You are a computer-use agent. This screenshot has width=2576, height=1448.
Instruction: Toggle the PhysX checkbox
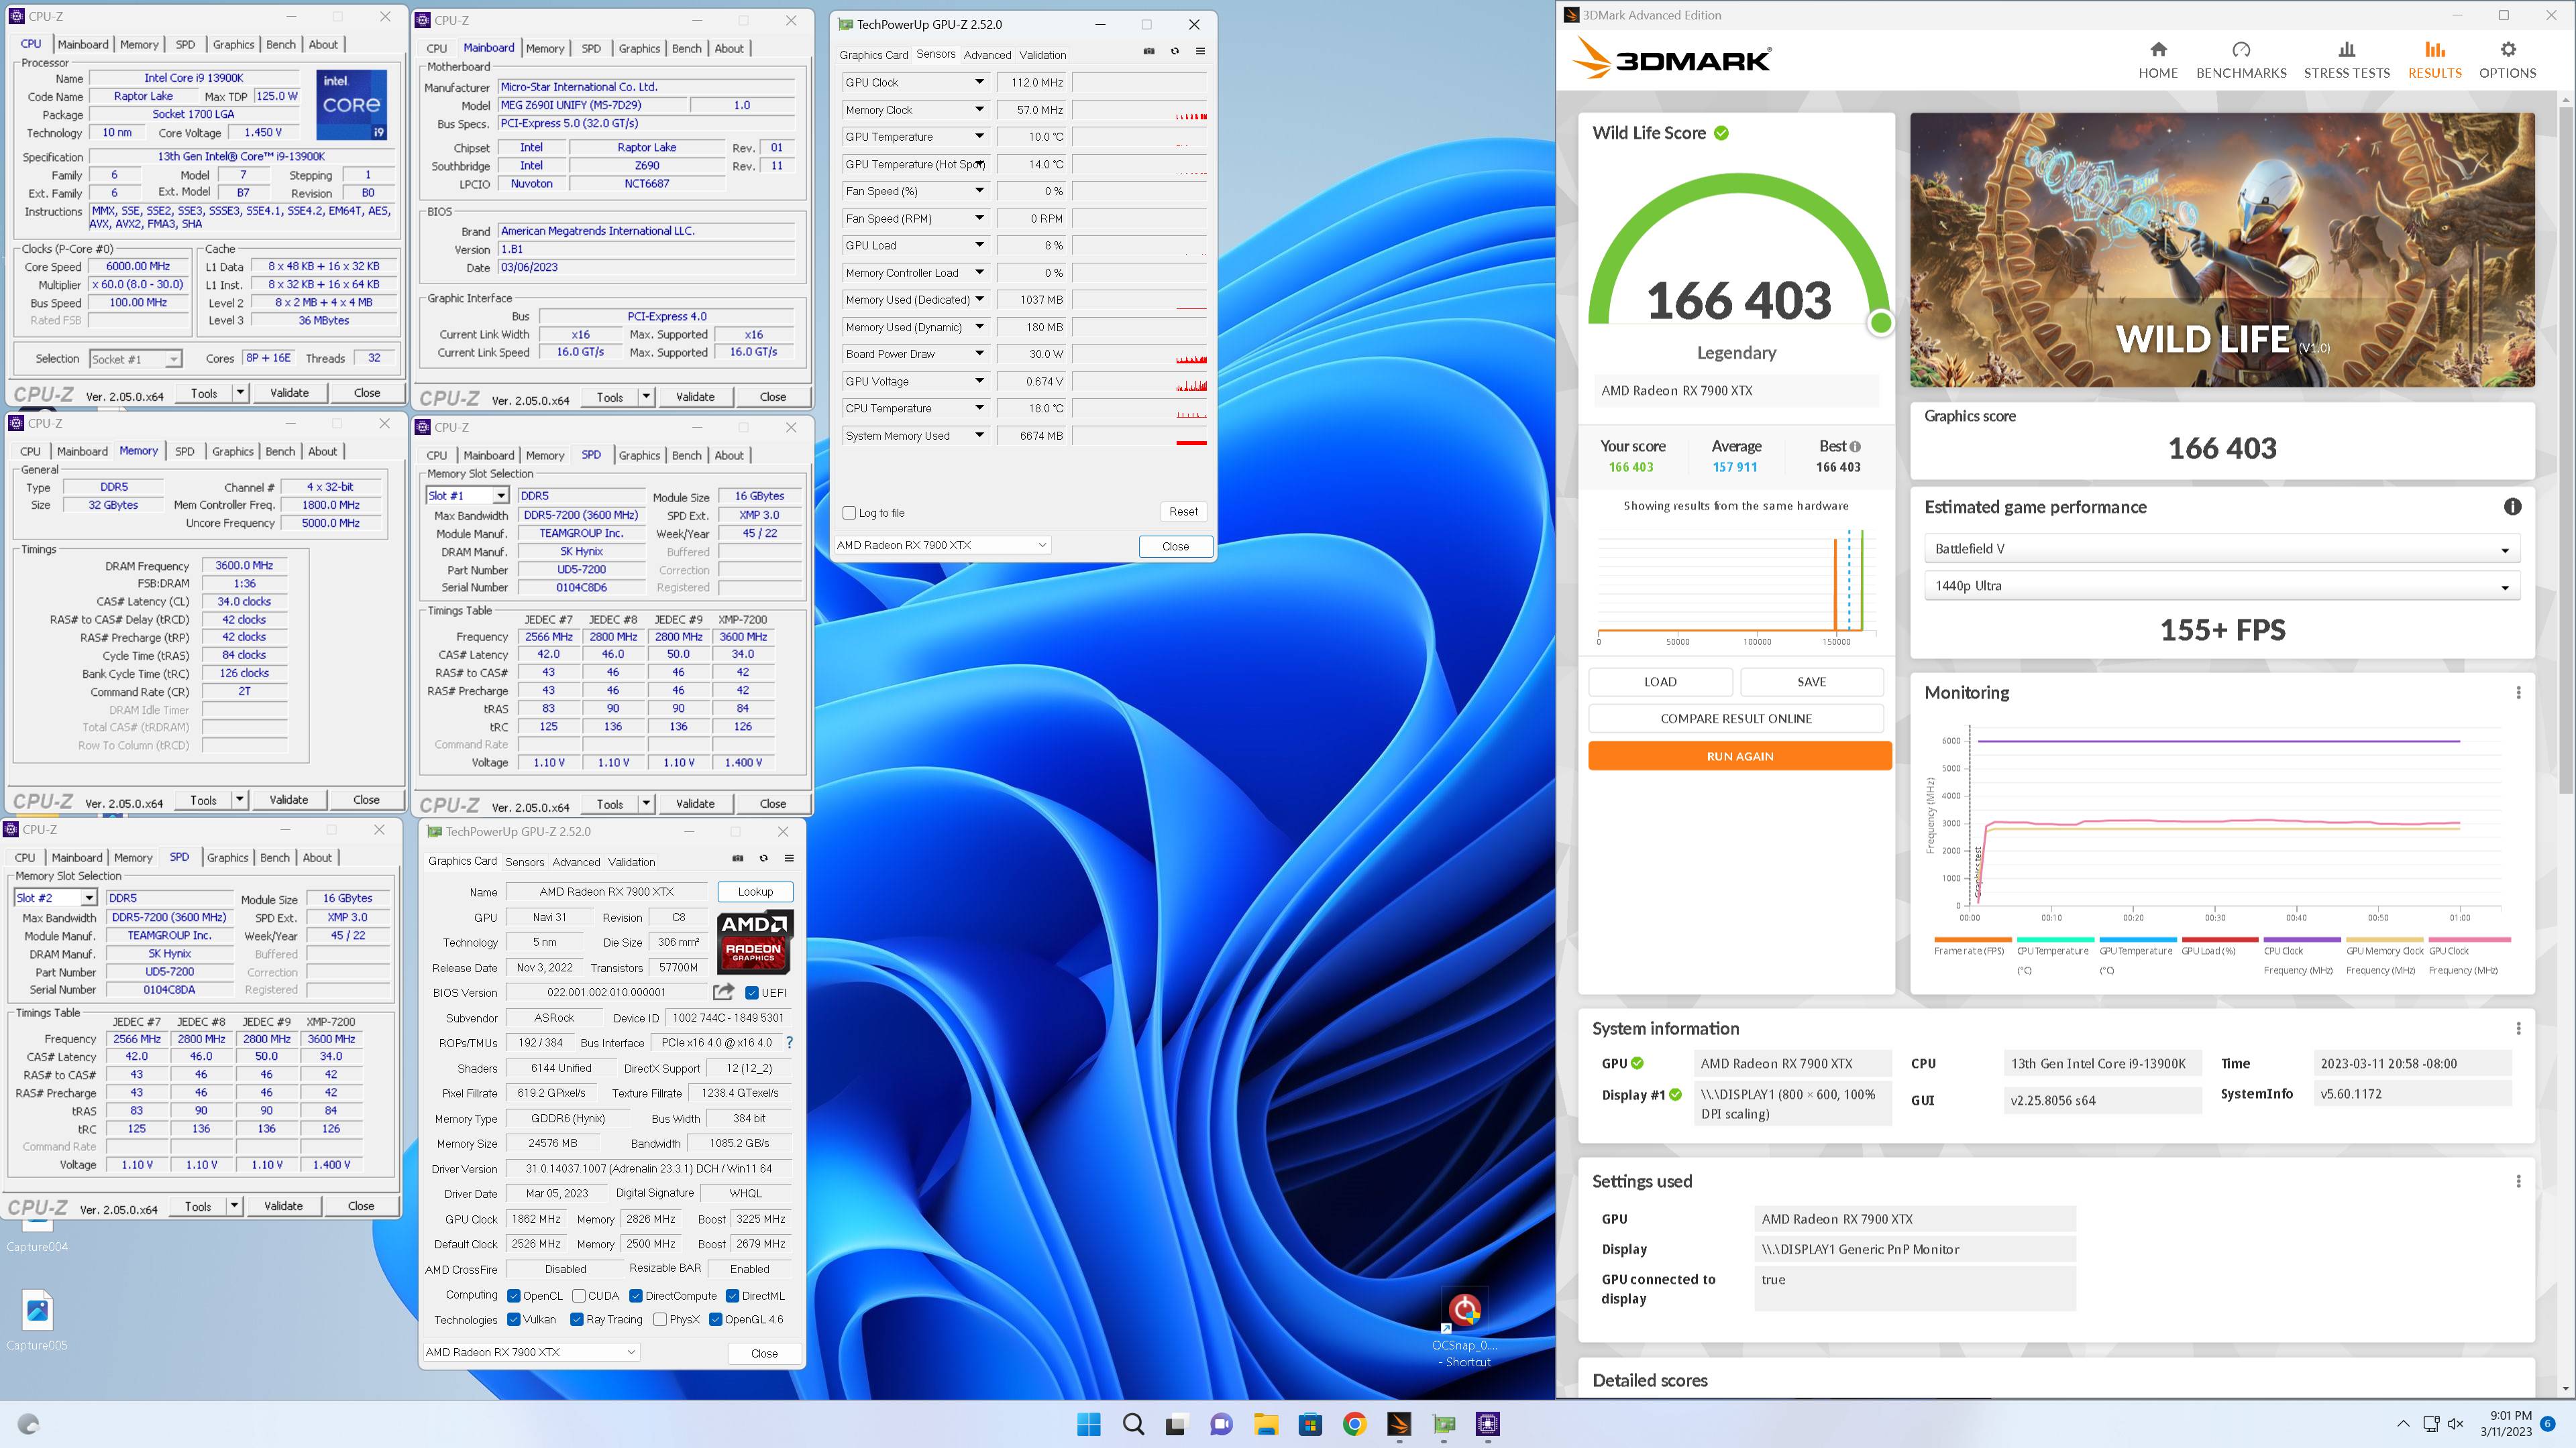(x=660, y=1319)
